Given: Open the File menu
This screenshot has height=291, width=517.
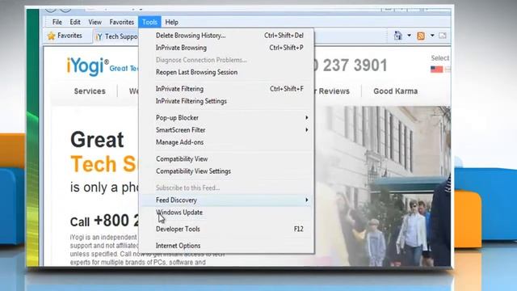Looking at the screenshot, I should pyautogui.click(x=57, y=22).
